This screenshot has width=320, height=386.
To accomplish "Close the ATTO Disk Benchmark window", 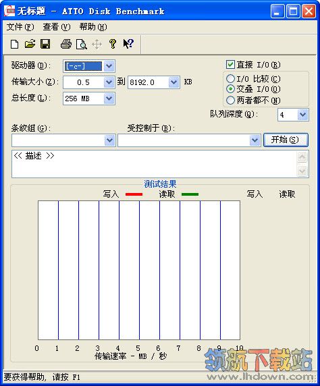I will 309,11.
